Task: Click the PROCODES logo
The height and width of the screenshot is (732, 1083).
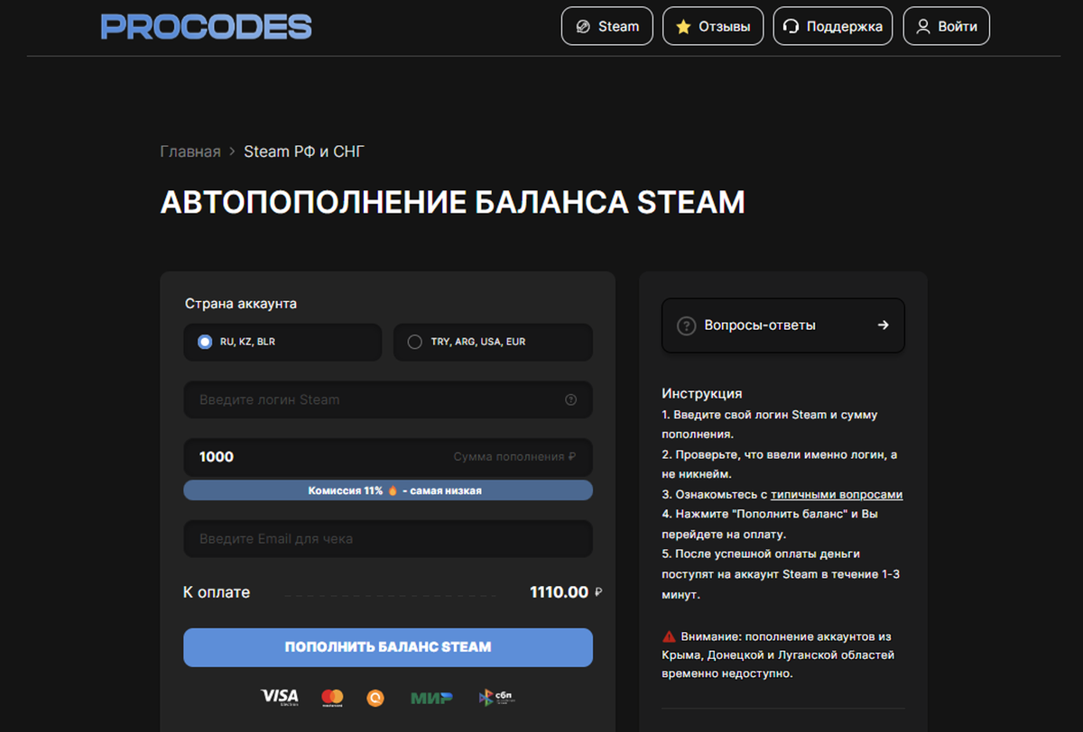Action: tap(206, 26)
